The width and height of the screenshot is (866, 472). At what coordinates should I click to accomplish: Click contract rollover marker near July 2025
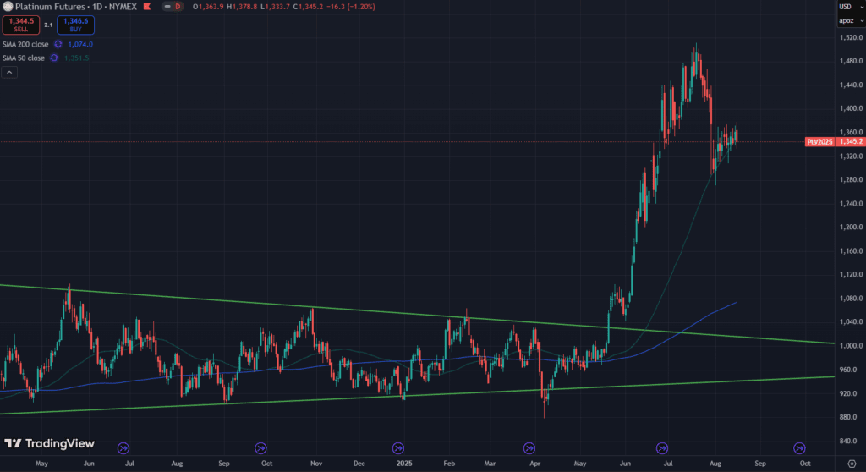662,447
